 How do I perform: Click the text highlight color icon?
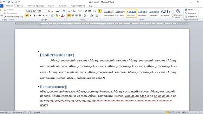pos(57,16)
